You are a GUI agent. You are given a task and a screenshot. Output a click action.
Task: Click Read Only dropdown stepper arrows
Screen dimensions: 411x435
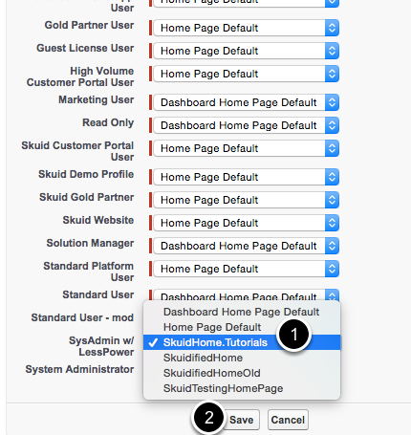pyautogui.click(x=332, y=125)
